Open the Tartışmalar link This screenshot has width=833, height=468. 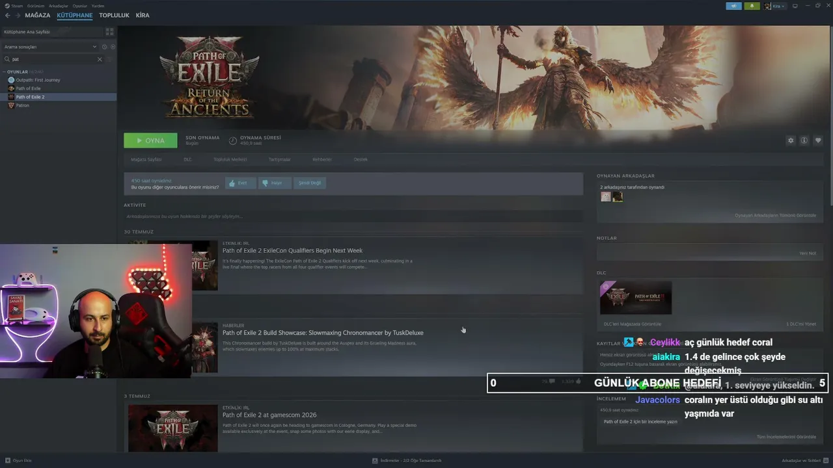[x=280, y=159]
